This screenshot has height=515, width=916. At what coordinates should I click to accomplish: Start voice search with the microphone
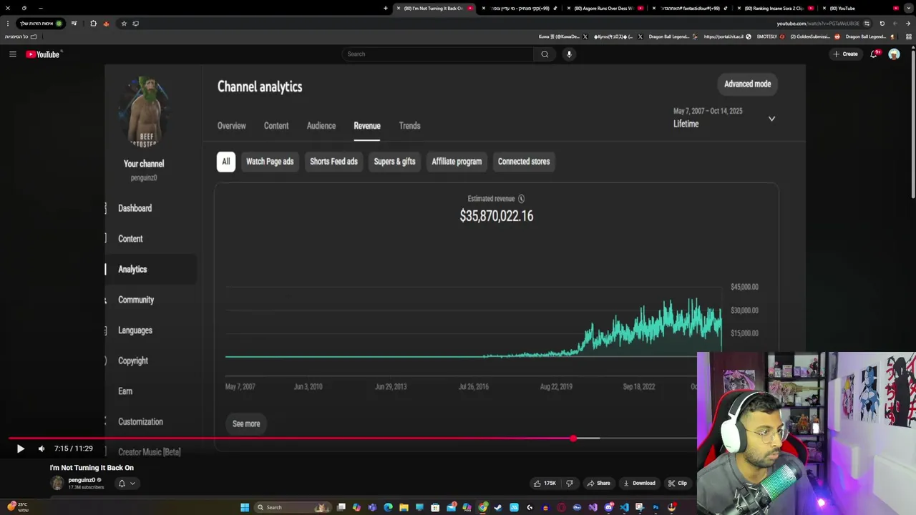569,54
